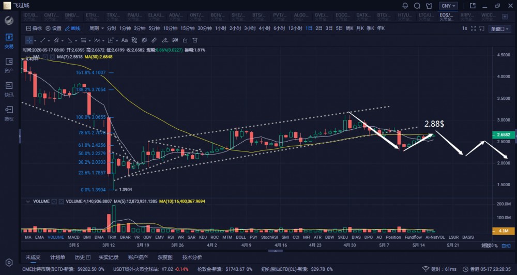Select the 4小时 timeframe
Viewport: 517px width, 275px height.
264,28
